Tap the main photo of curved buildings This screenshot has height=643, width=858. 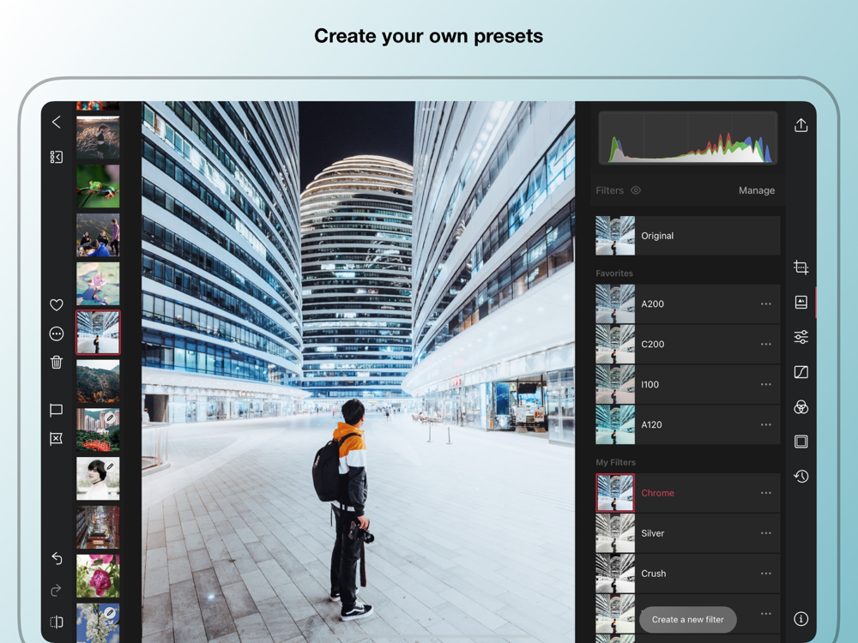pyautogui.click(x=359, y=372)
